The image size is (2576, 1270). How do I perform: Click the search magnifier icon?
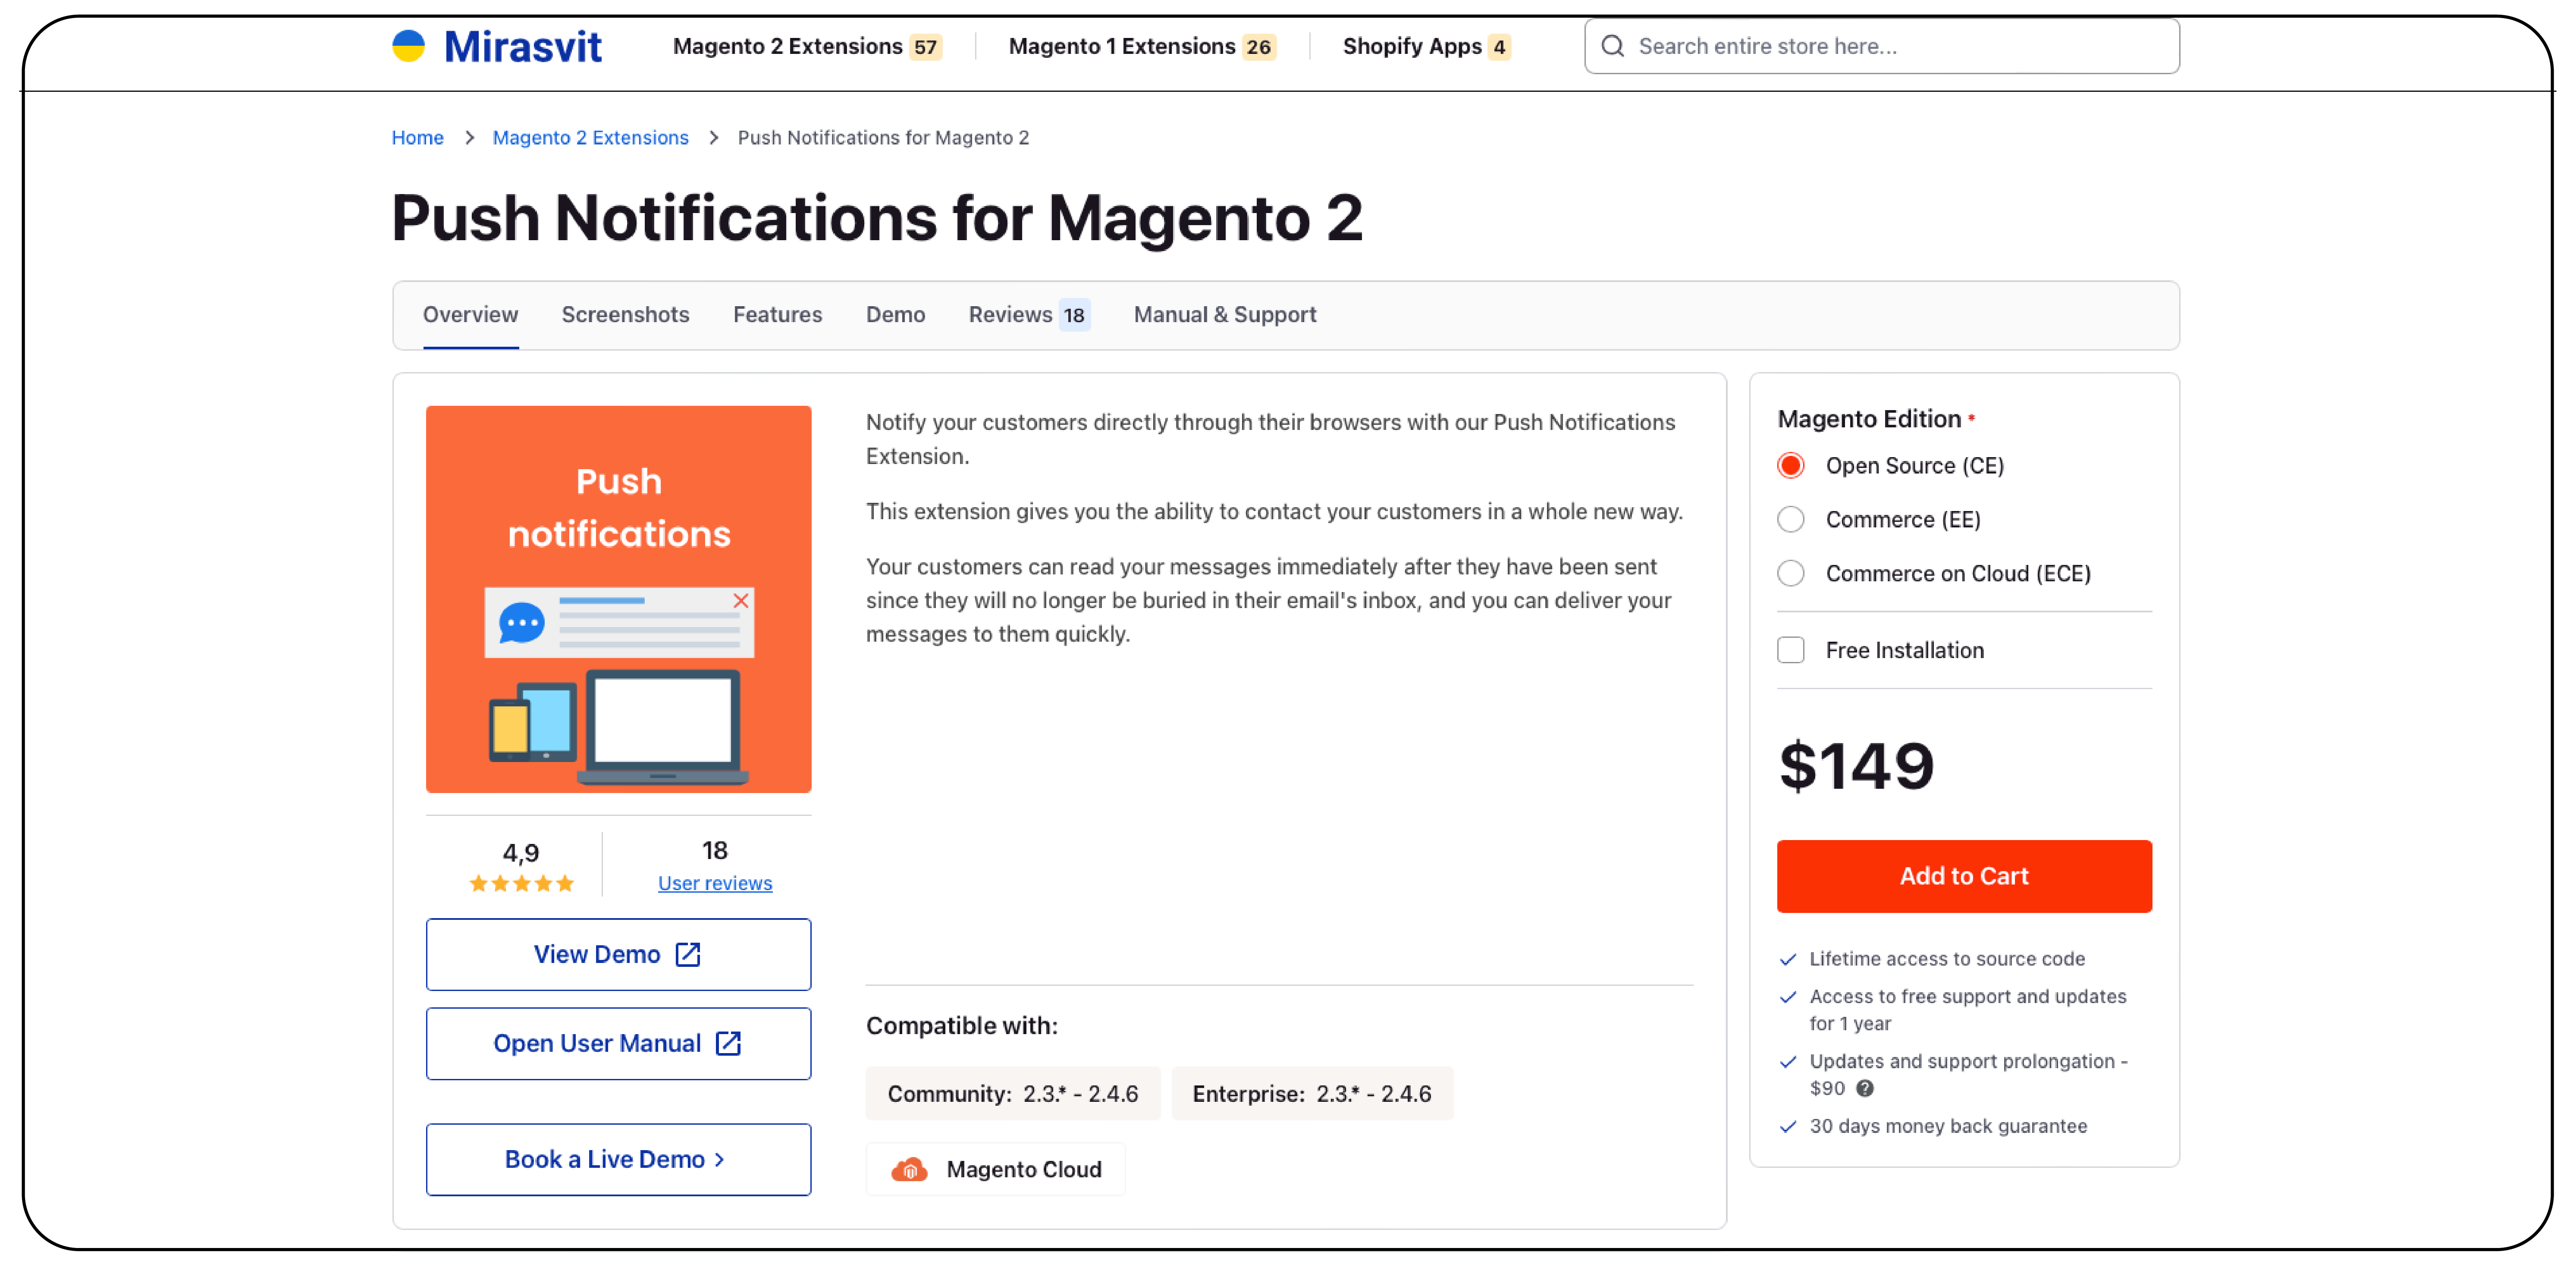(x=1612, y=46)
